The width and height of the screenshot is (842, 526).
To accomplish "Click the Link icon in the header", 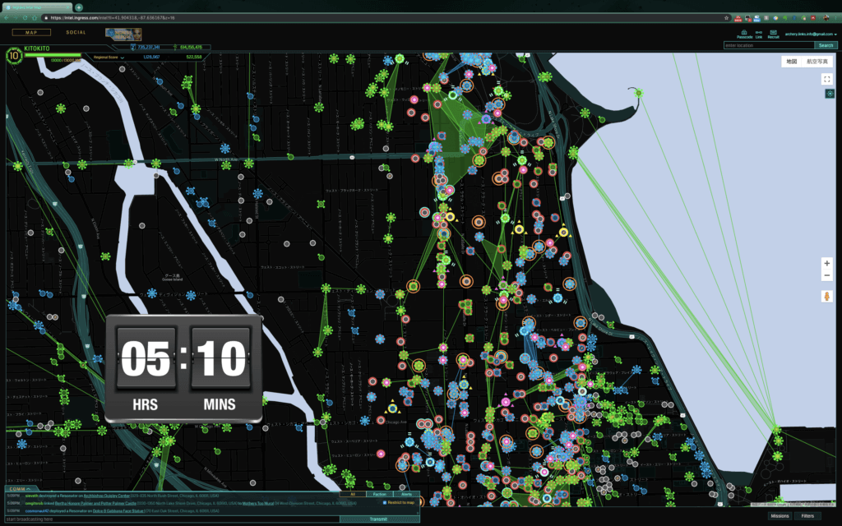I will point(759,33).
